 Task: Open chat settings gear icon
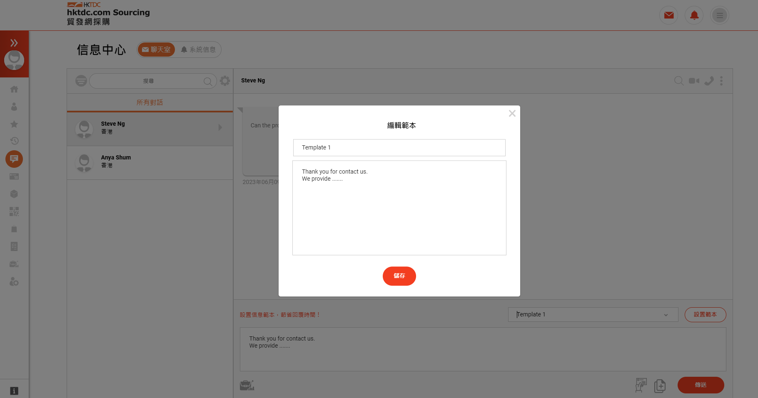coord(225,81)
